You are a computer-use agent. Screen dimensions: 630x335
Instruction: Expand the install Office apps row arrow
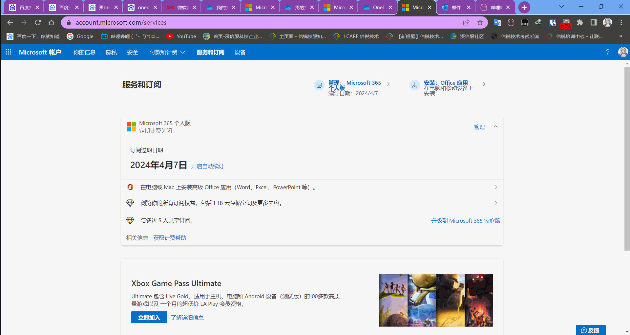pos(495,187)
